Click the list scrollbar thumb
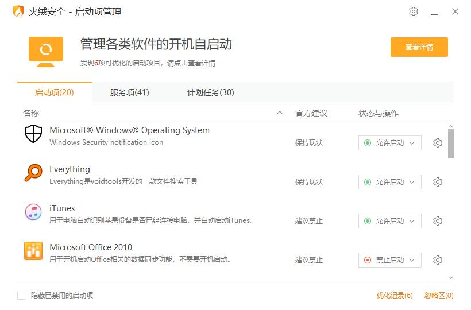The image size is (471, 310). click(450, 144)
